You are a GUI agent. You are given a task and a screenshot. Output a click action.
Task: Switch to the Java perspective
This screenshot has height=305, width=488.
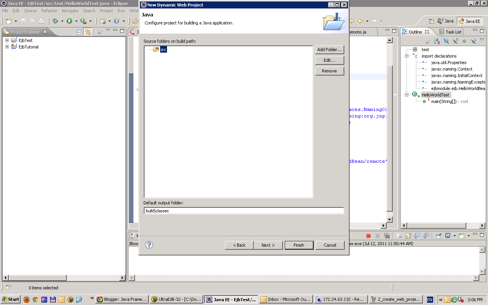(x=446, y=21)
